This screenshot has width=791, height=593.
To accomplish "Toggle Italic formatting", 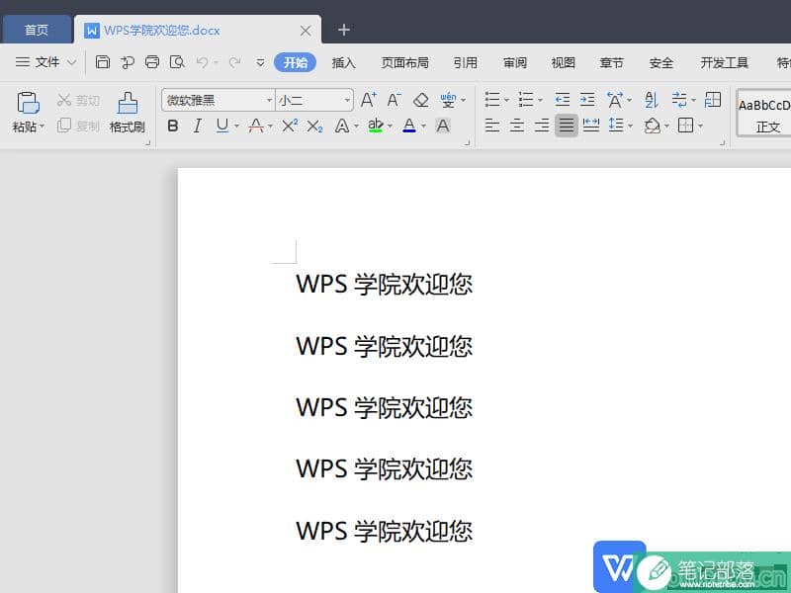I will coord(197,126).
